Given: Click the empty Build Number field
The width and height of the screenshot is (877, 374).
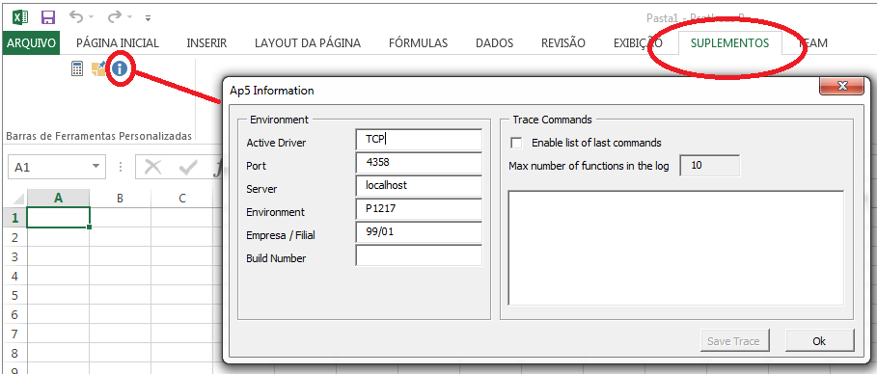Looking at the screenshot, I should (x=419, y=255).
